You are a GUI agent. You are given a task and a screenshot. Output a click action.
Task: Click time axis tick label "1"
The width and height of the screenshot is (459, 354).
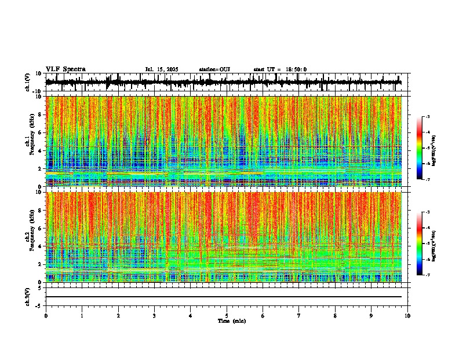[82, 316]
